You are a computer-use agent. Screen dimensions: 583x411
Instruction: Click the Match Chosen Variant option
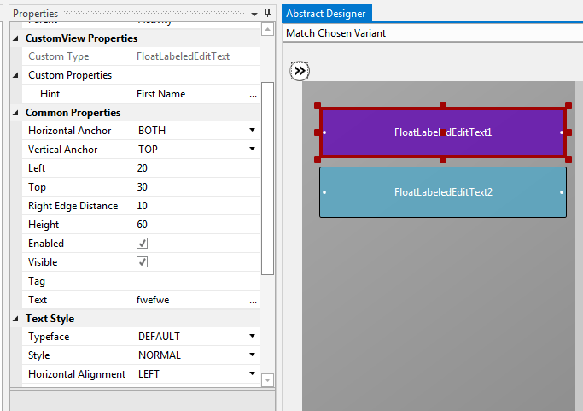click(x=335, y=33)
